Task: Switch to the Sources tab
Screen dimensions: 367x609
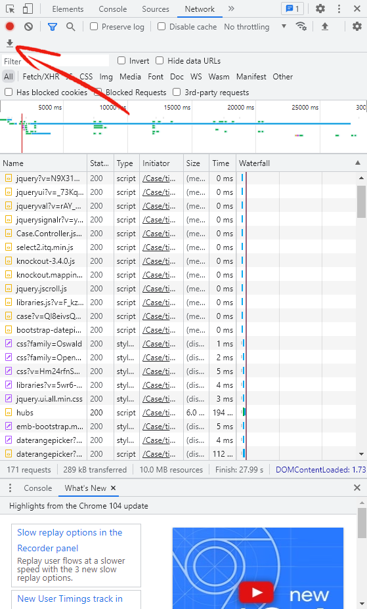Action: point(156,9)
